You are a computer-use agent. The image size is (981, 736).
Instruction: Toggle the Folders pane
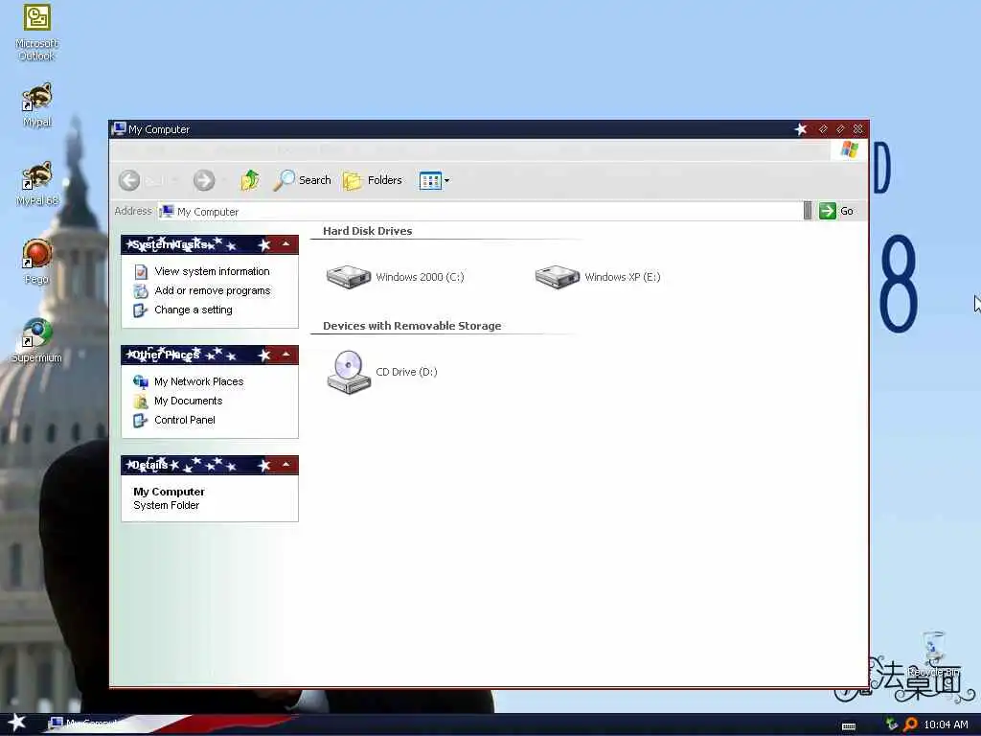pyautogui.click(x=373, y=180)
